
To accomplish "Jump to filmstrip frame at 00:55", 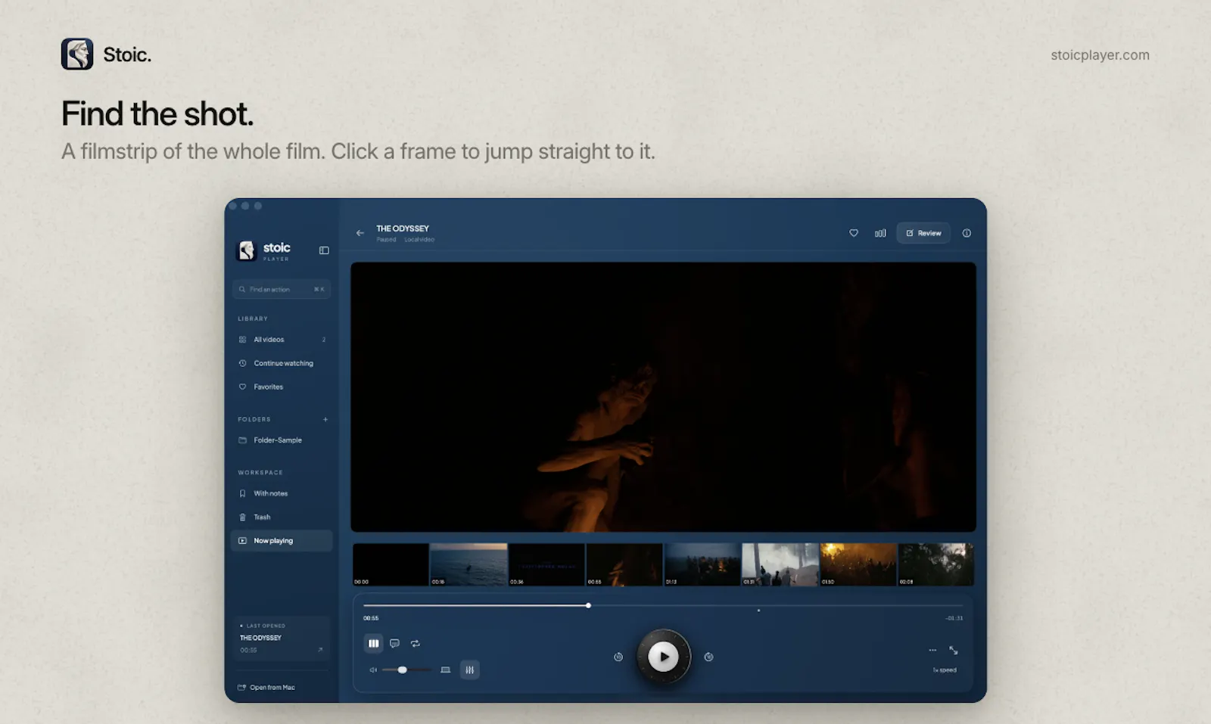I will click(624, 564).
